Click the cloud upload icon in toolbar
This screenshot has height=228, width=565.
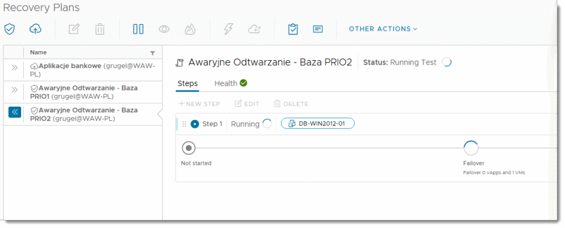[35, 29]
